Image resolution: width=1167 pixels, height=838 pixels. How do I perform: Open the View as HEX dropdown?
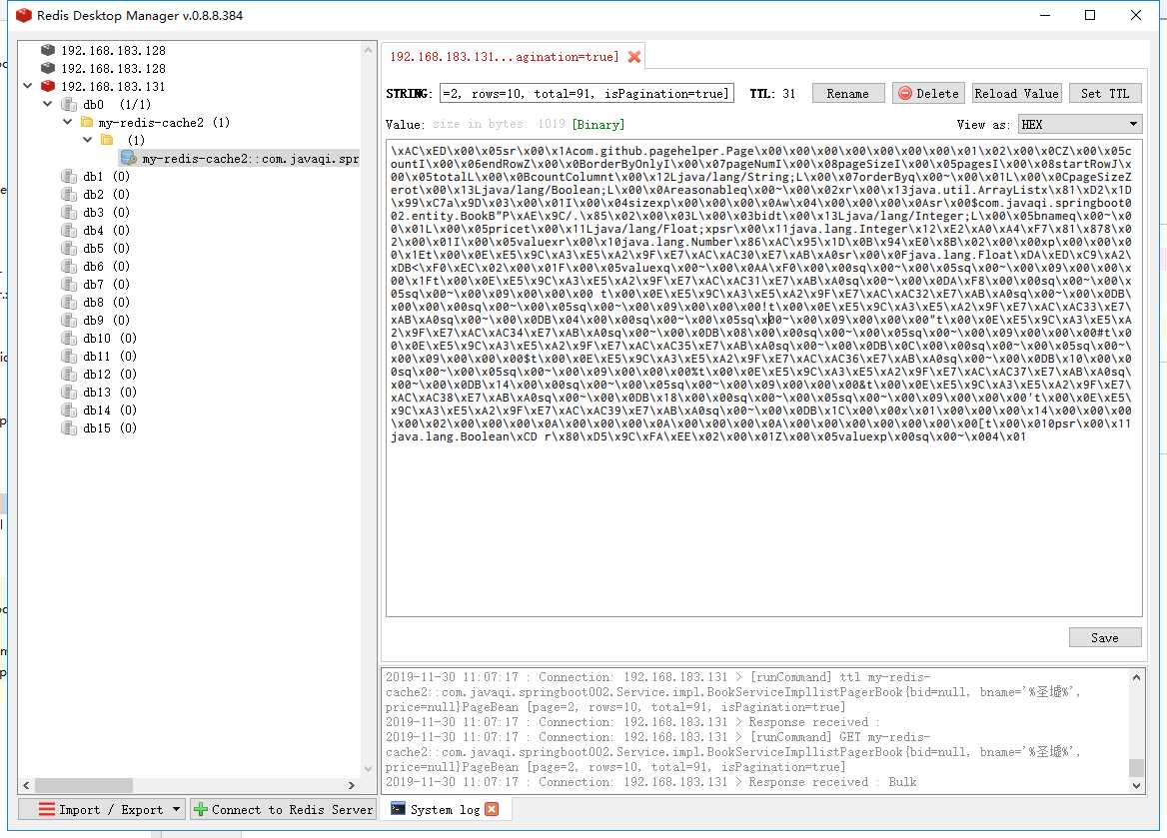pos(1079,124)
